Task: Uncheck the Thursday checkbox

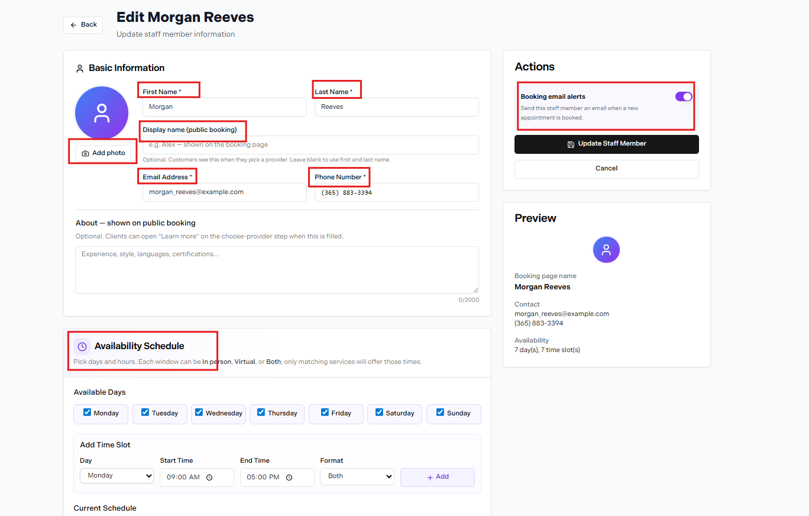Action: (x=261, y=412)
